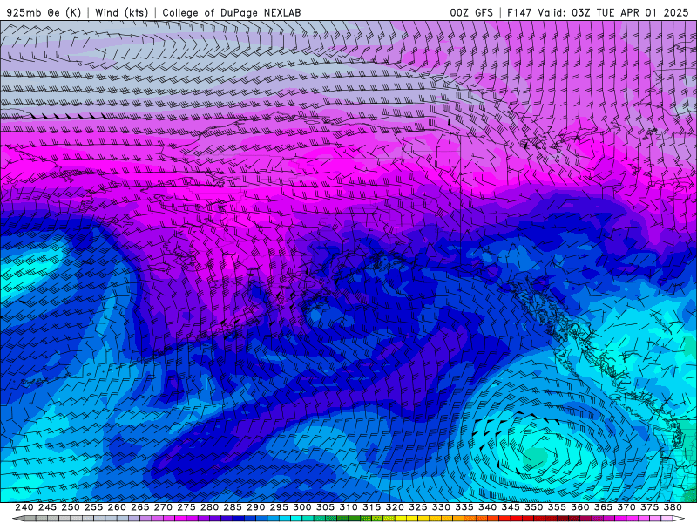The height and width of the screenshot is (523, 697).
Task: Click the 315 value on the color scale
Action: click(371, 507)
